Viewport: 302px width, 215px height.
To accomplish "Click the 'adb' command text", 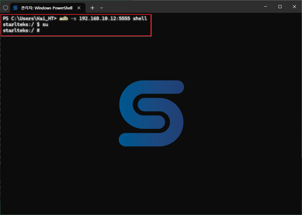I will [x=63, y=19].
